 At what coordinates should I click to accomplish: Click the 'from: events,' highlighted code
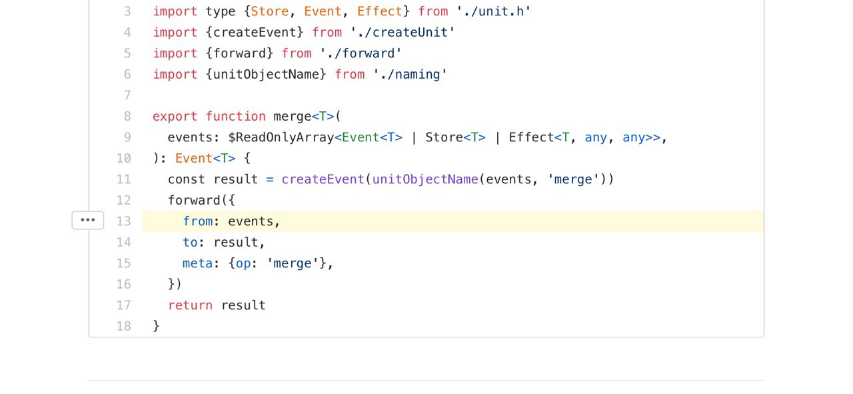coord(232,221)
